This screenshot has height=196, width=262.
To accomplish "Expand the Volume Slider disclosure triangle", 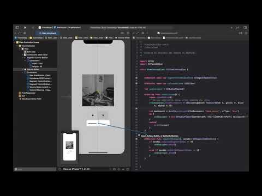I will [x=22, y=69].
